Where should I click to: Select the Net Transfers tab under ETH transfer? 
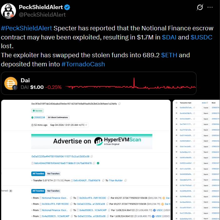tap(53, 174)
